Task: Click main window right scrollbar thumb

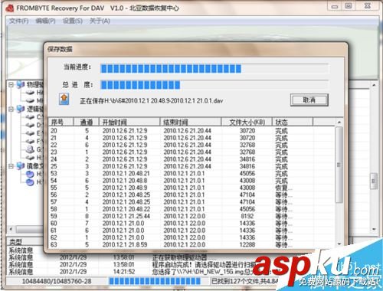Action: 374,181
